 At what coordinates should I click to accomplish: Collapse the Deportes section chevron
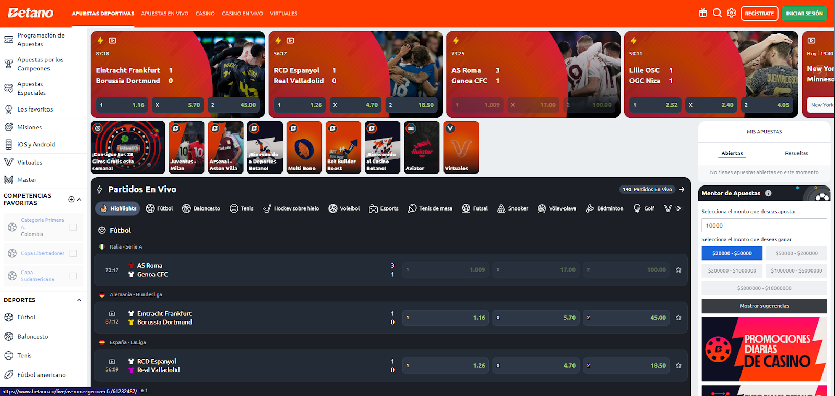coord(79,300)
